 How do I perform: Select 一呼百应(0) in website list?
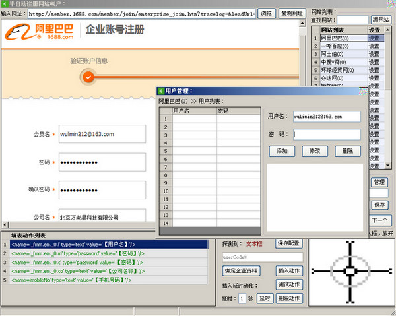(x=344, y=46)
